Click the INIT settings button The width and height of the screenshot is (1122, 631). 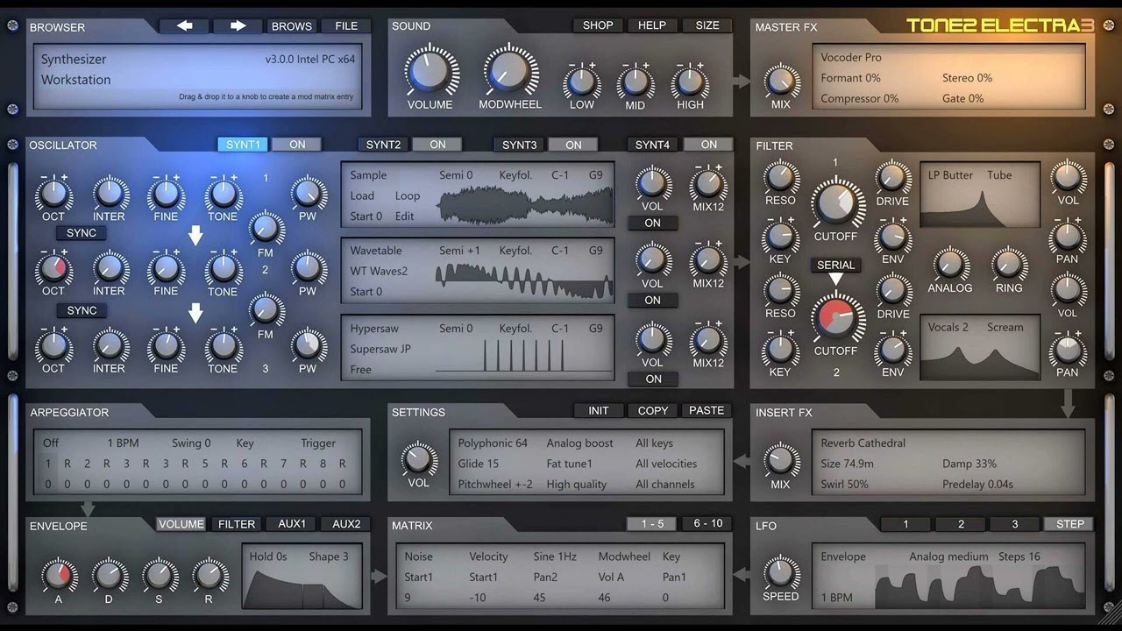pos(598,410)
